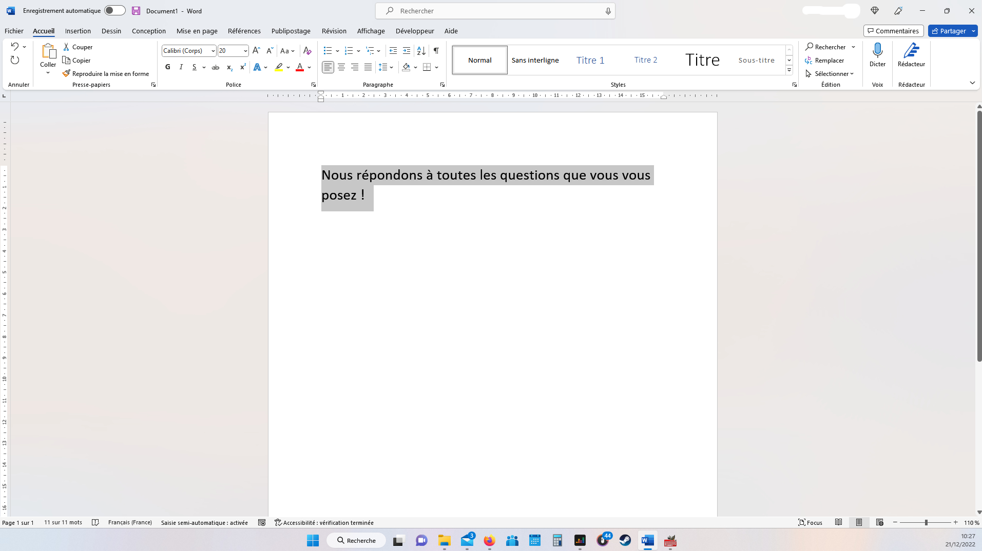Open change case Aa dropdown
The image size is (982, 551).
(x=287, y=51)
